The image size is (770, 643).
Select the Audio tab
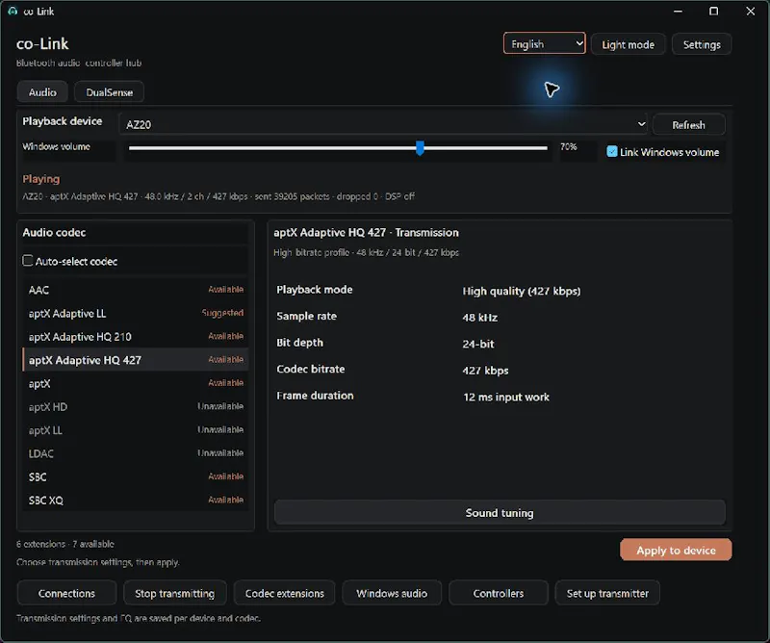click(x=42, y=91)
